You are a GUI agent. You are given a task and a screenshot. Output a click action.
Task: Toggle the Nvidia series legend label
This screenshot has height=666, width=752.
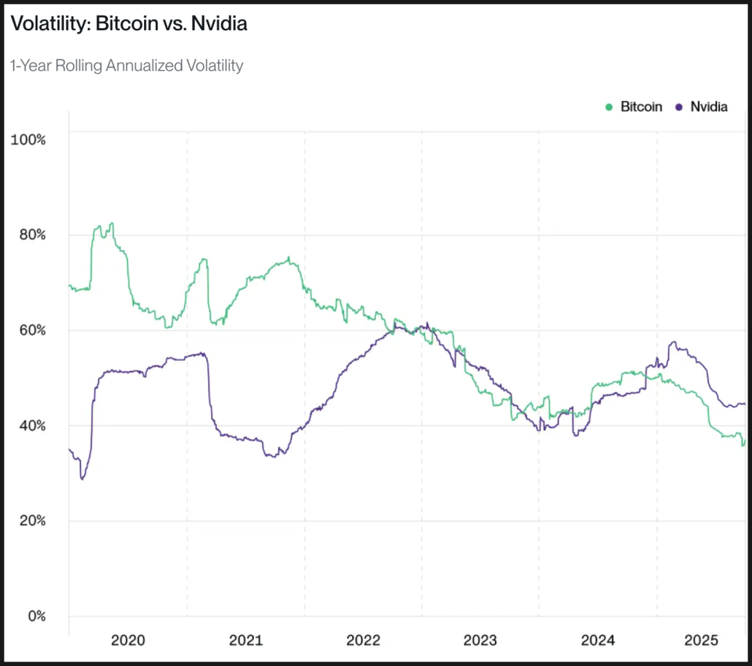coord(708,107)
